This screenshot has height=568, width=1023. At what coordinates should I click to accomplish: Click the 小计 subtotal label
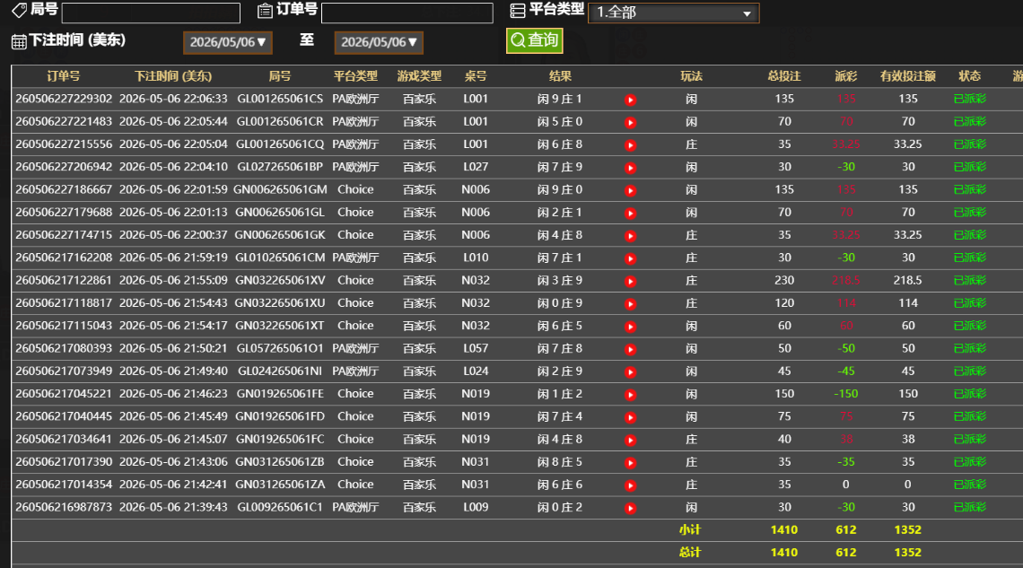point(689,530)
